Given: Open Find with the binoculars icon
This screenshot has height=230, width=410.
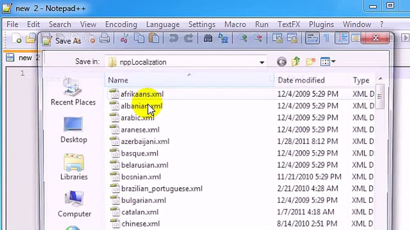Looking at the screenshot, I should 208,39.
